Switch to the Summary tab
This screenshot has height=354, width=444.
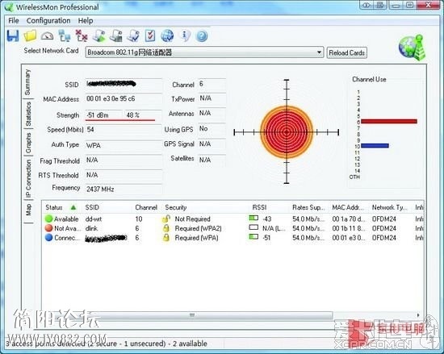(x=27, y=82)
